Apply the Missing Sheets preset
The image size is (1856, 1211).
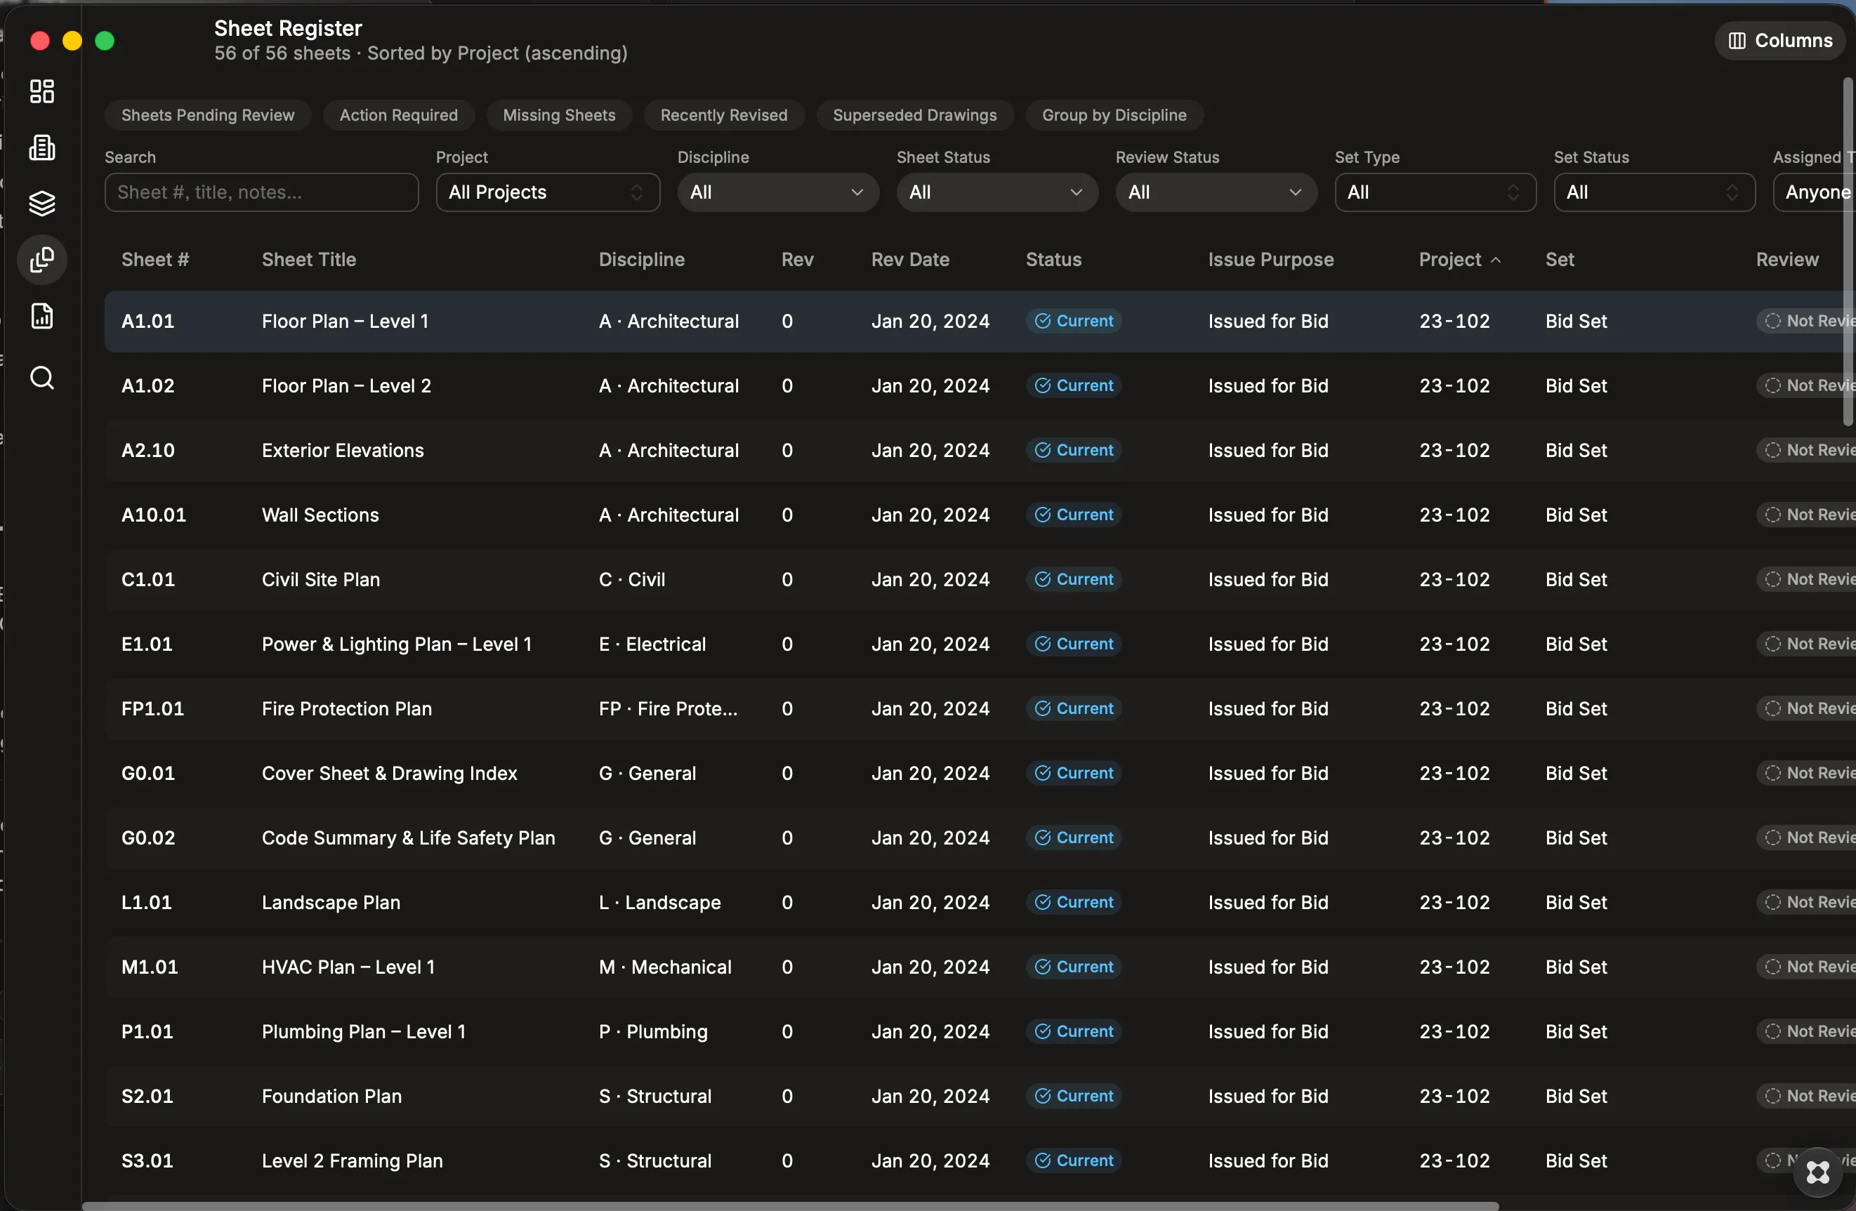(x=559, y=115)
